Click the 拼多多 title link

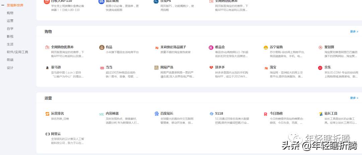[x=220, y=67]
